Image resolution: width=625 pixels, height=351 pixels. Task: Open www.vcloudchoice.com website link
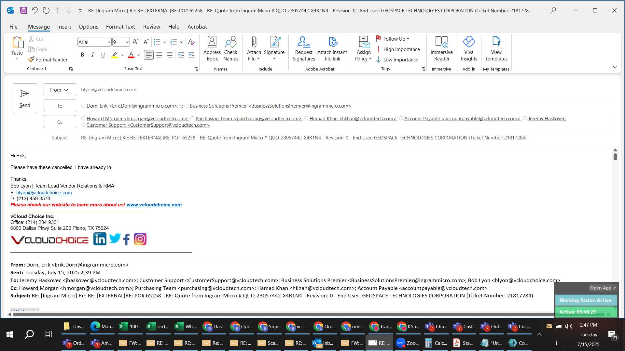coord(154,205)
